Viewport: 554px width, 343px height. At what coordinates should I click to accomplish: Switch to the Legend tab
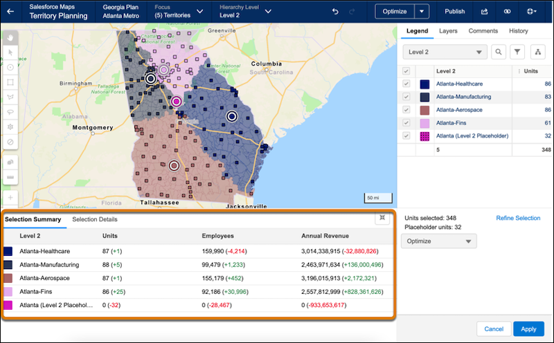(417, 30)
